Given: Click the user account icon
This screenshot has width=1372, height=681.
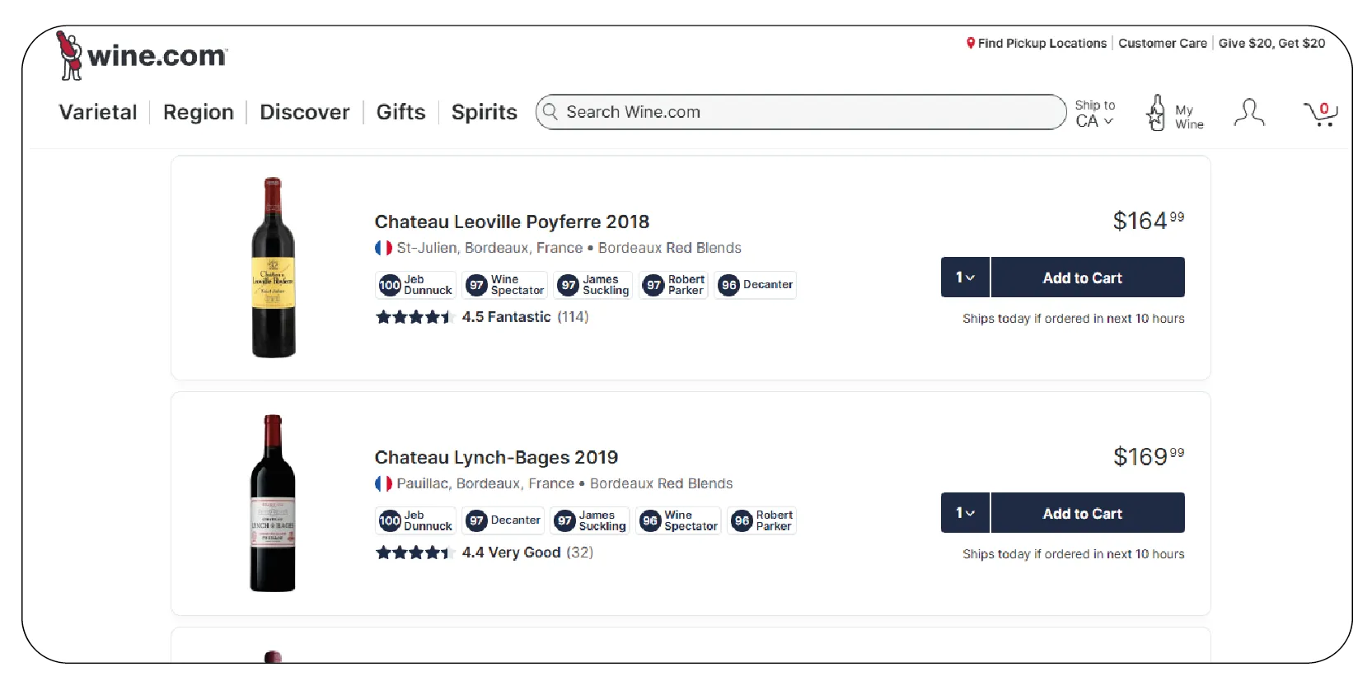Looking at the screenshot, I should [1248, 113].
